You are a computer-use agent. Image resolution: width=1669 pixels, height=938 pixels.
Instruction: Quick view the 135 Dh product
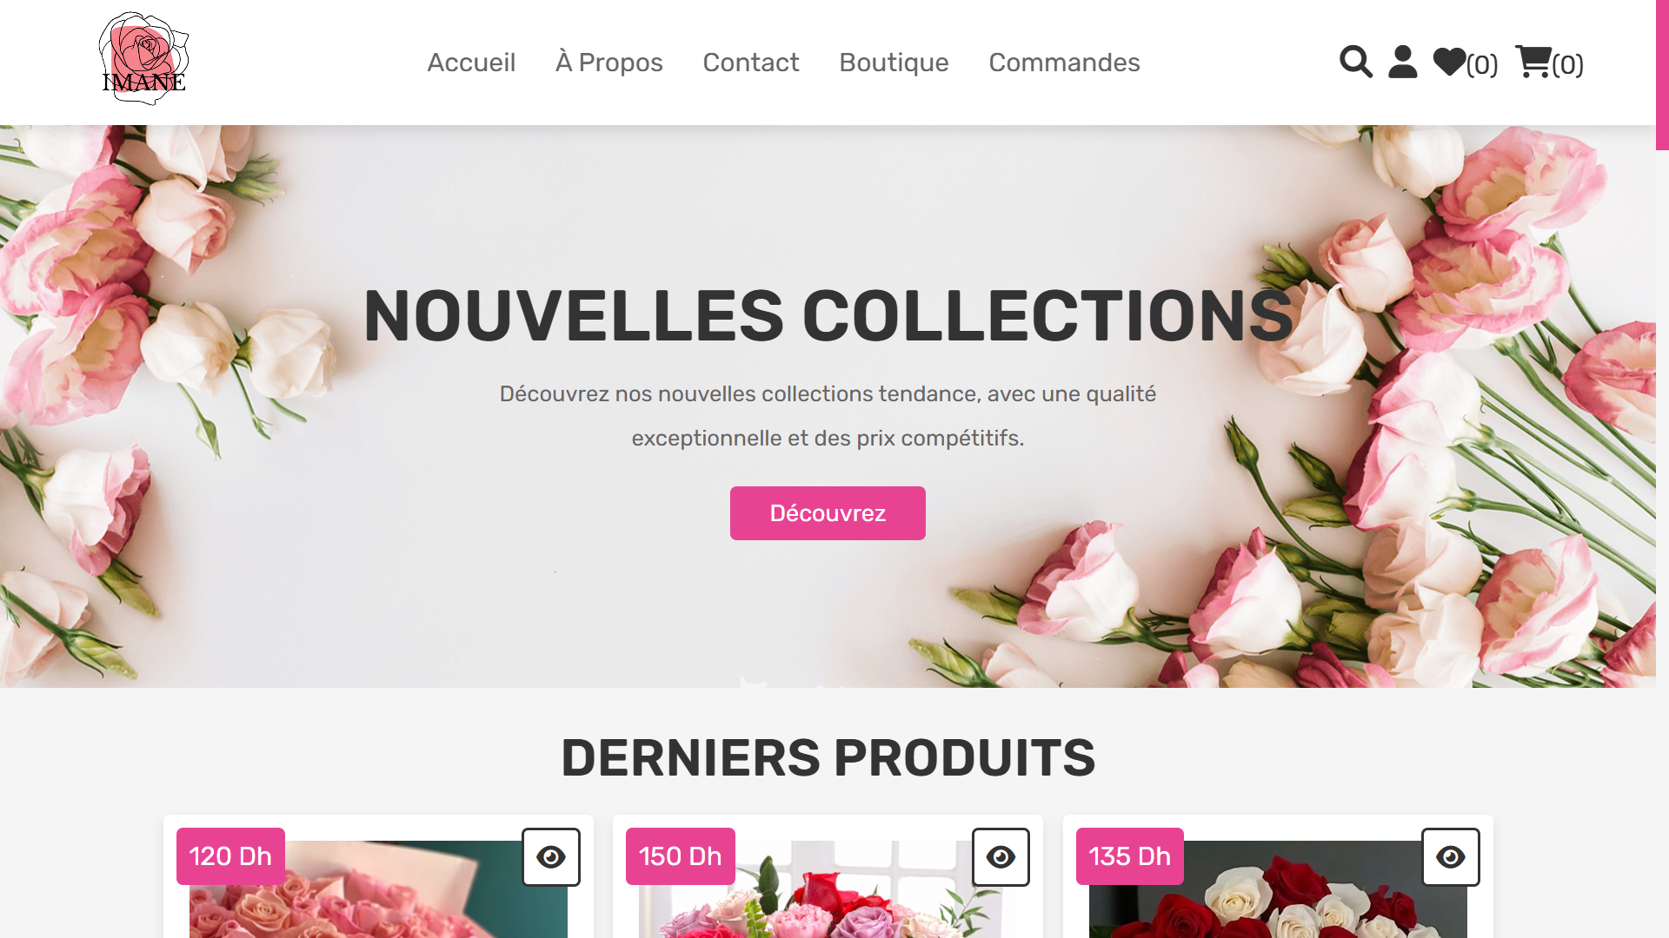tap(1450, 857)
